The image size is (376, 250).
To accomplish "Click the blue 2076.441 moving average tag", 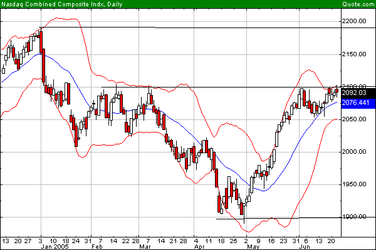I will 358,103.
